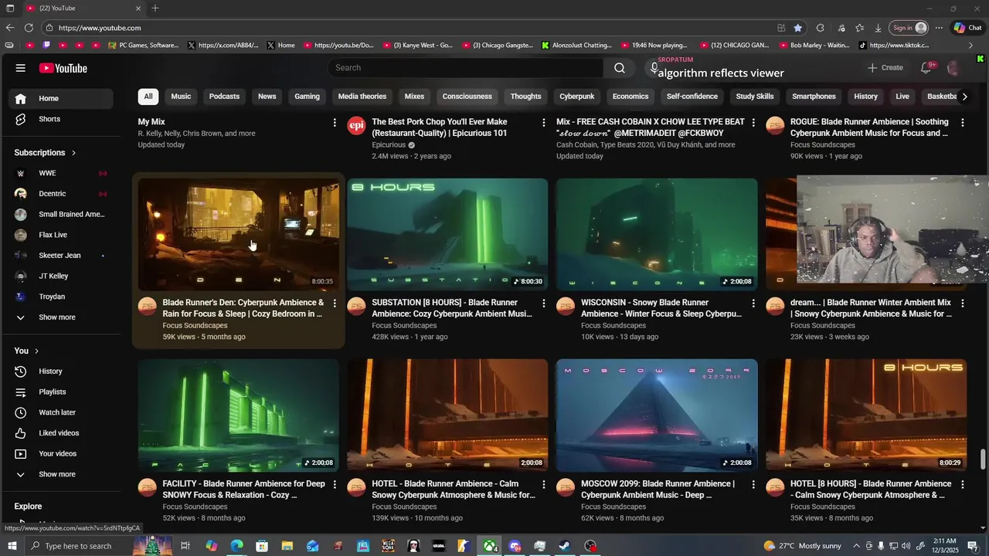
Task: Open options menu for SUBSTATION video
Action: tap(544, 303)
